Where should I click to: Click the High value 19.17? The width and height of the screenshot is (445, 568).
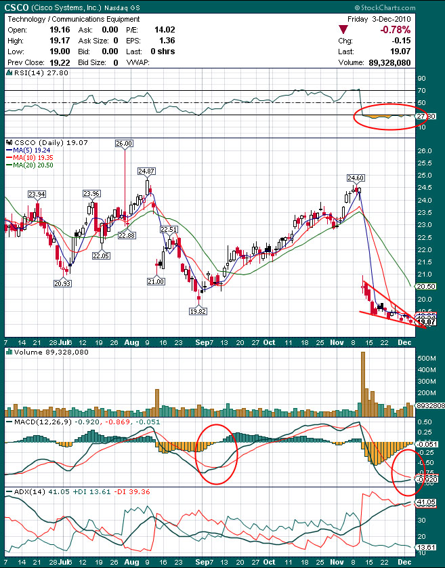(60, 41)
